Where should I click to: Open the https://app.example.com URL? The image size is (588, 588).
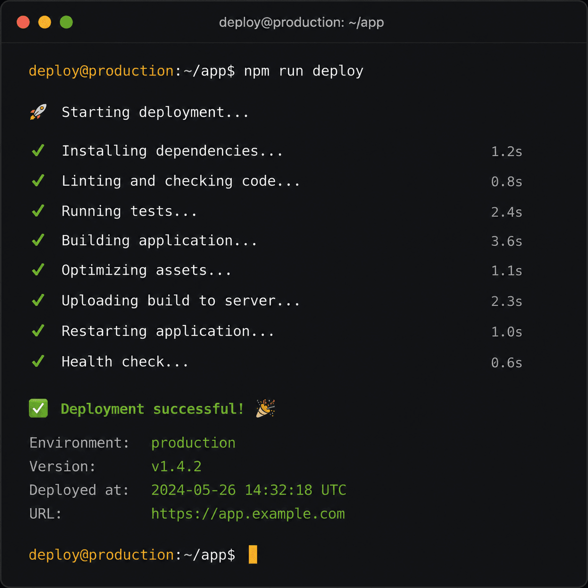click(x=248, y=514)
